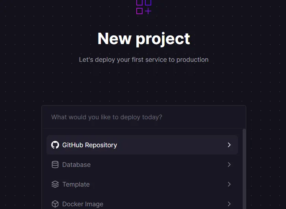Screen dimensions: 286x209
Task: Open the Template chevron arrow
Action: coord(229,184)
